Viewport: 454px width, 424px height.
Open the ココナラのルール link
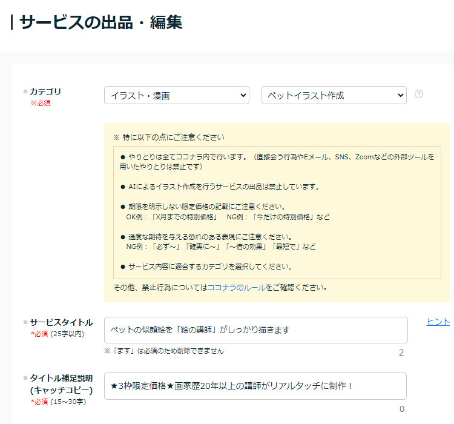(236, 287)
